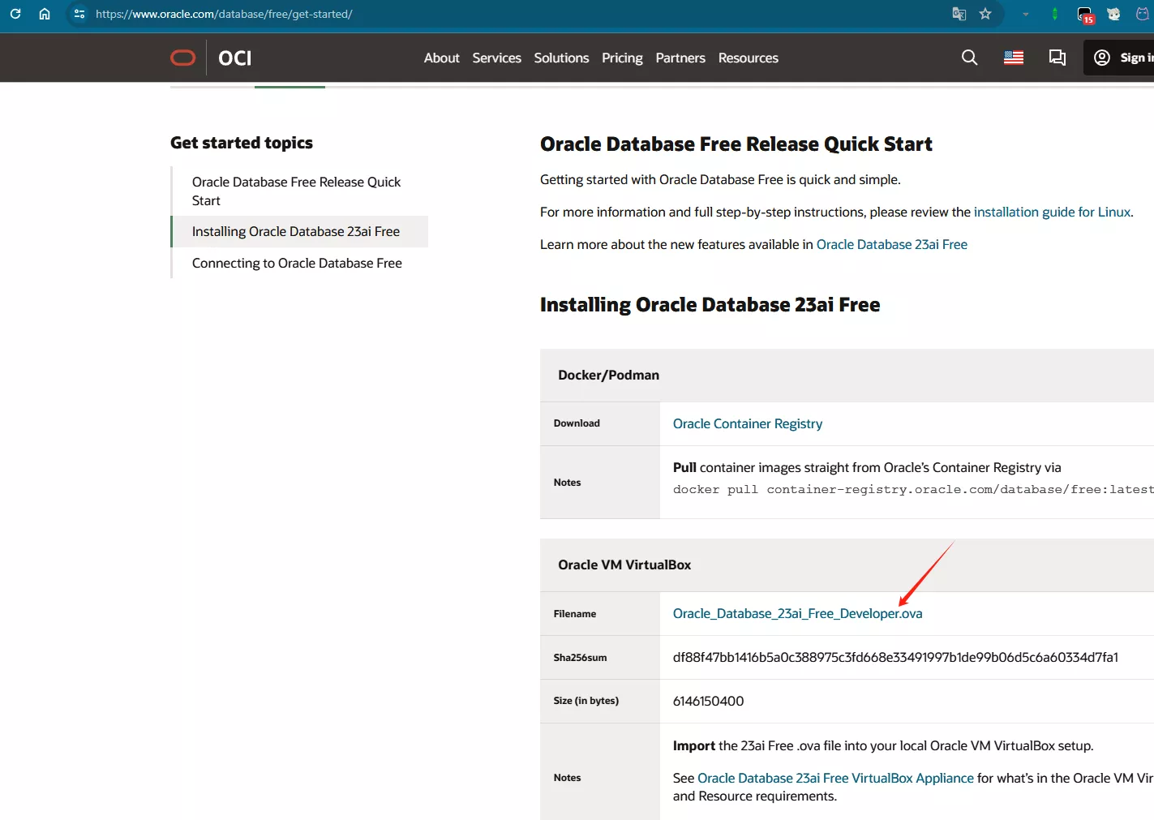Download Oracle_Database_23ai_Free_Developer.ova file link
This screenshot has height=820, width=1154.
(797, 613)
